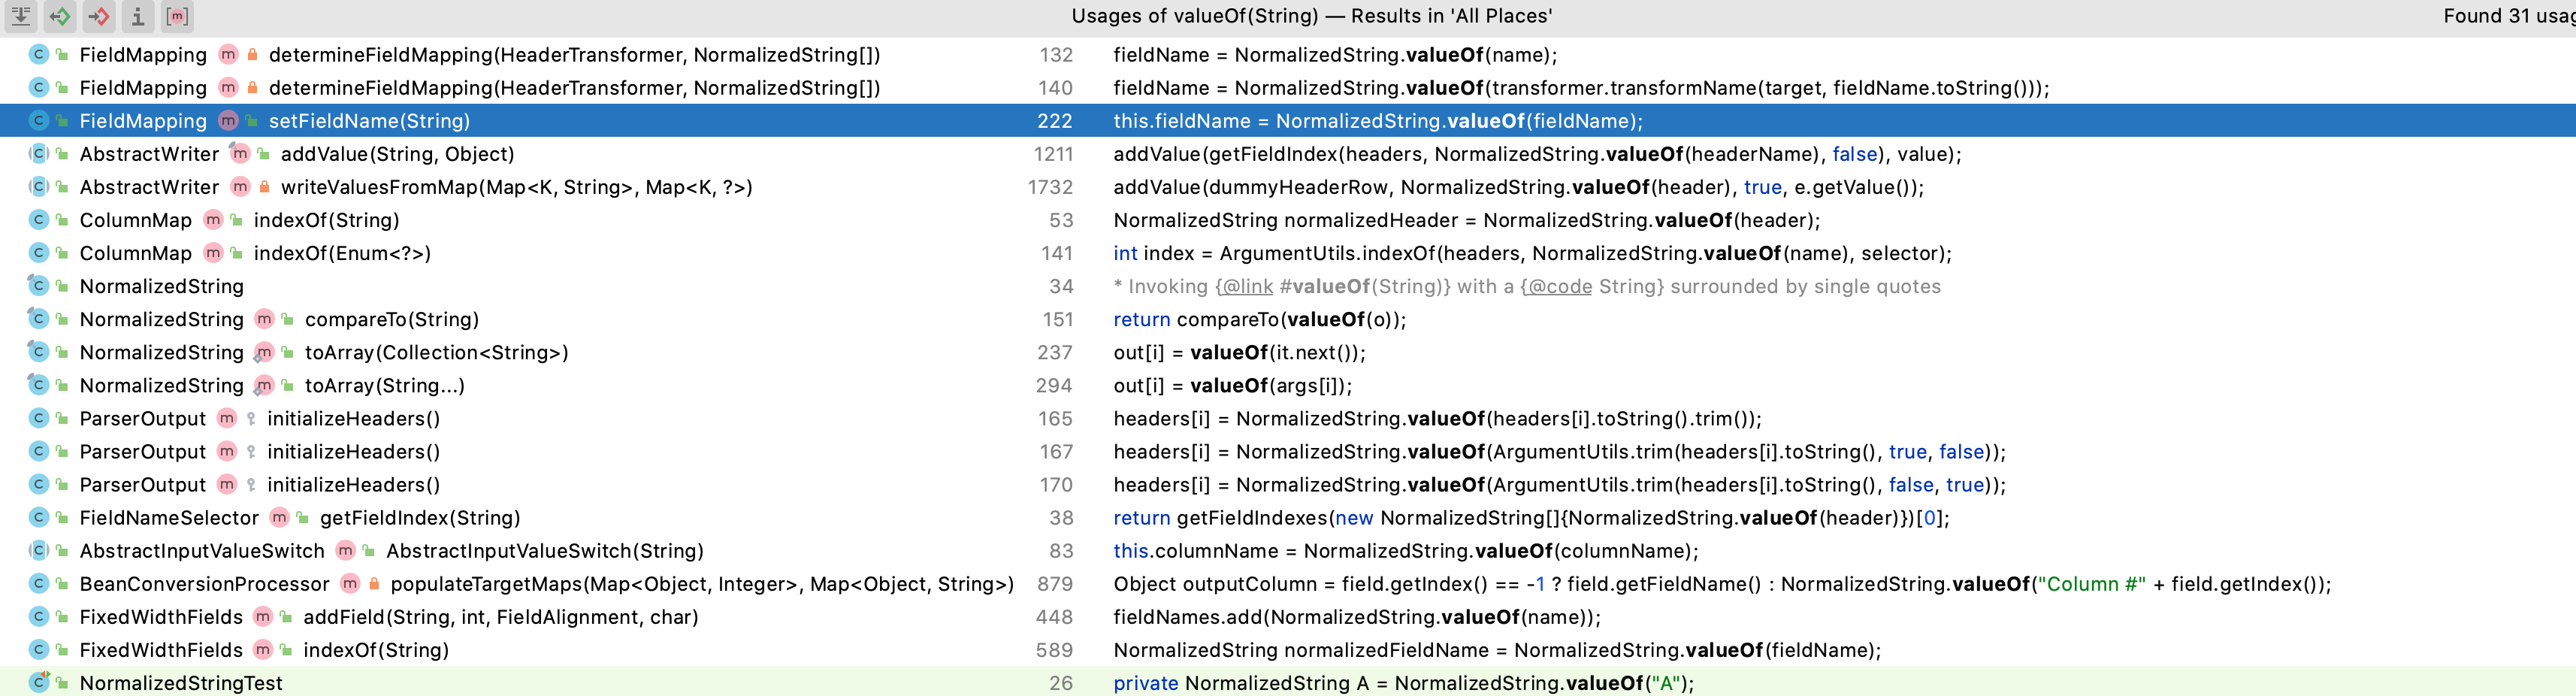The image size is (2576, 696).
Task: Click code 'fieldName = NormalizedString.valueOf(name);'
Action: coord(1335,55)
